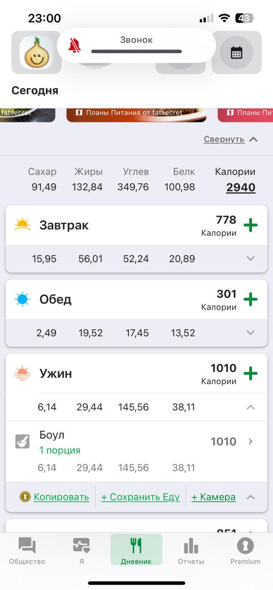Tap + Сохранить Еду link
Screen dimensions: 273x590
coord(140,497)
